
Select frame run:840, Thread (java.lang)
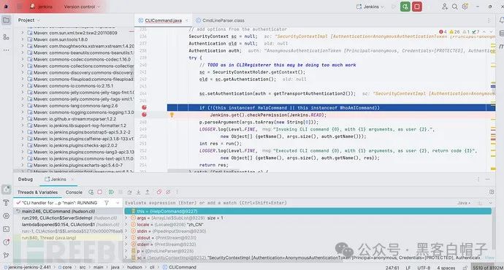coord(68,238)
